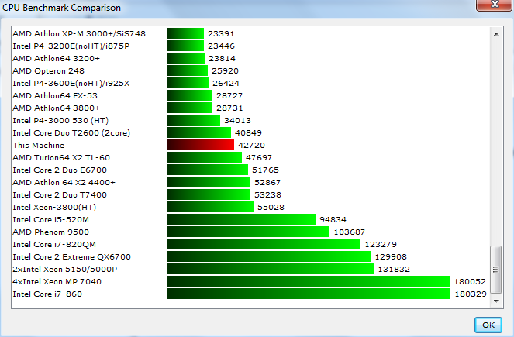Close the CPU Benchmark Comparison dialog
514x337 pixels.
coord(495,5)
